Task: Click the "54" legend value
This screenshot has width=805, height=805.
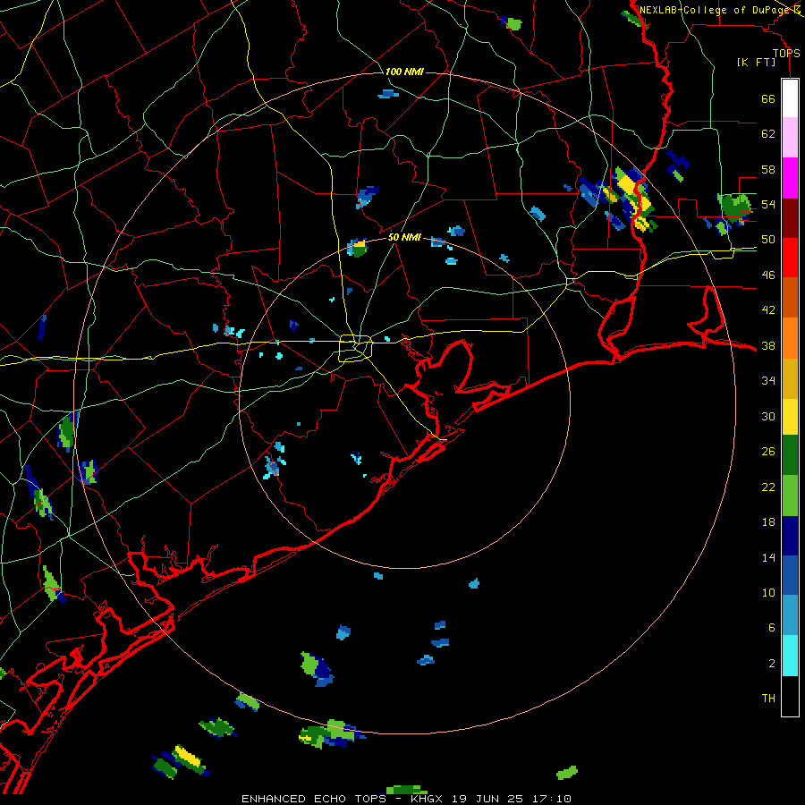Action: [768, 204]
